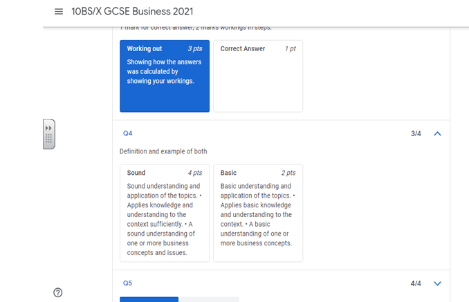This screenshot has width=469, height=302.
Task: Click the '2 pts' label on Basic card
Action: (288, 173)
